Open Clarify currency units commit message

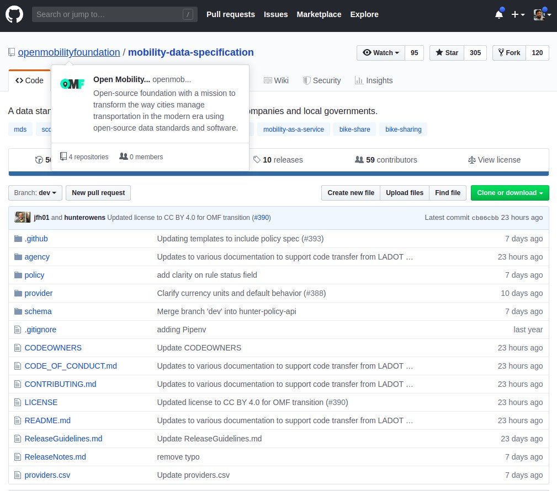click(241, 293)
